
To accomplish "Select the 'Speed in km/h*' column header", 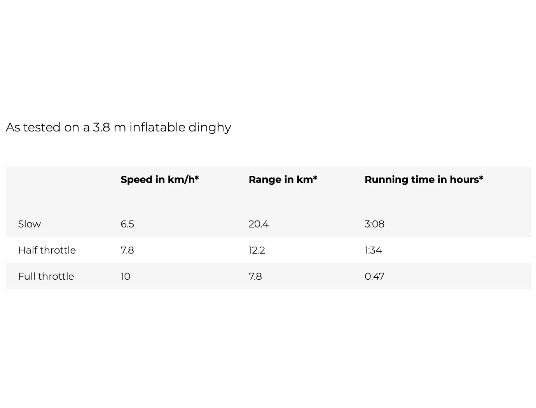I will point(160,179).
